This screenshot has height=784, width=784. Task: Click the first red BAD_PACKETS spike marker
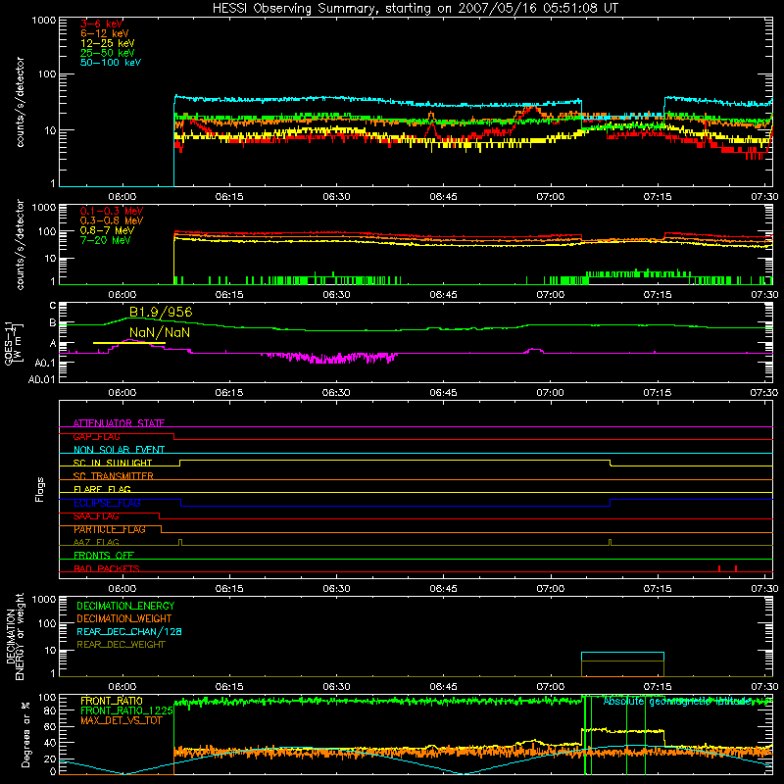pos(719,568)
